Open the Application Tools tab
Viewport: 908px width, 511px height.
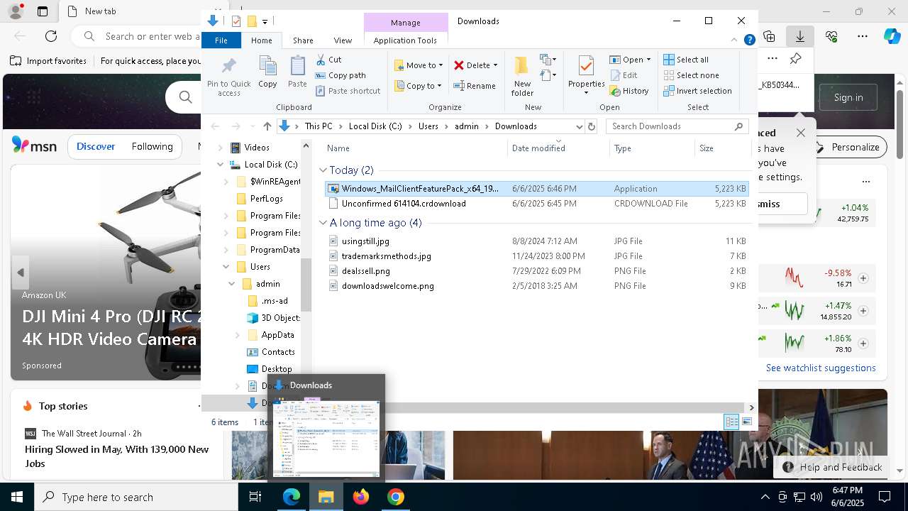(405, 40)
